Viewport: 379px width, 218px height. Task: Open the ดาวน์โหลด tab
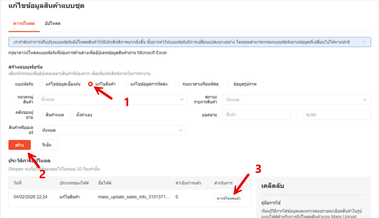21,23
